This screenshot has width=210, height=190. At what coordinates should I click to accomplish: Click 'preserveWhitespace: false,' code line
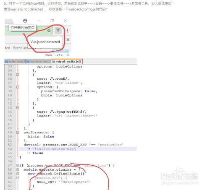[69, 91]
